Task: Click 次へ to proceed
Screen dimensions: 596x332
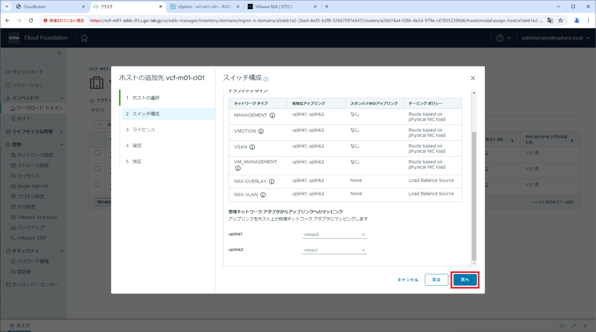Action: coord(465,280)
